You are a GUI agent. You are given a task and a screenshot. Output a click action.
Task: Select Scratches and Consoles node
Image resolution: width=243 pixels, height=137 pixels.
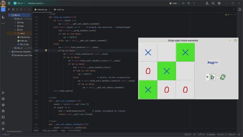(x=22, y=55)
